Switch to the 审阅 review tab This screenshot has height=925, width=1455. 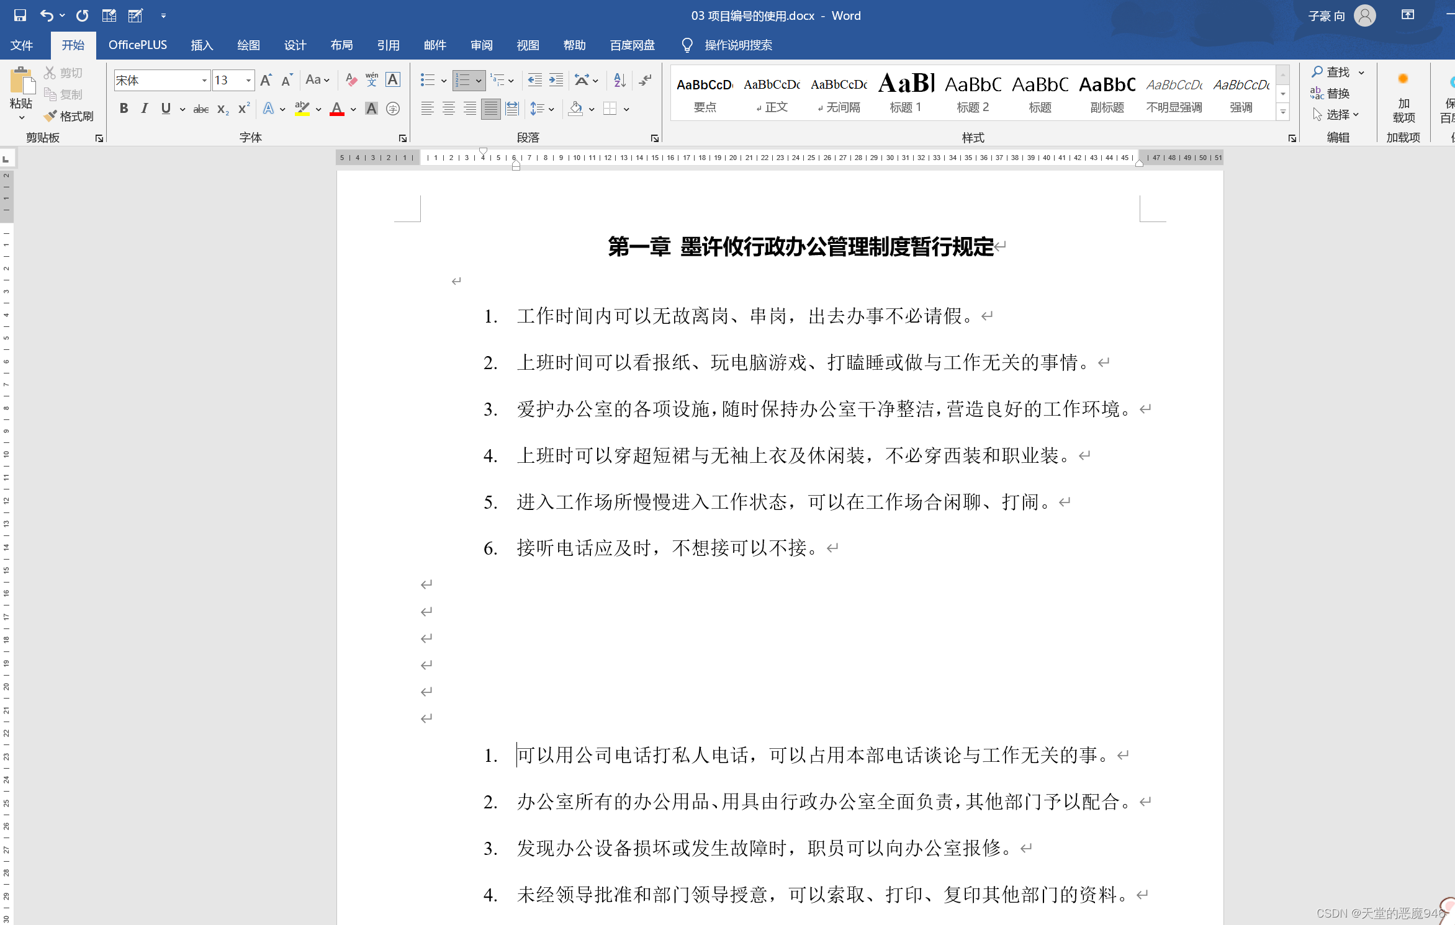(482, 45)
